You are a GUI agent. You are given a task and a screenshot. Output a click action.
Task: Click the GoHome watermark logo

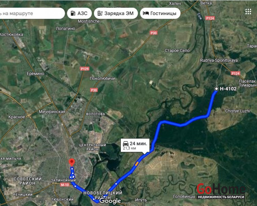[221, 191]
